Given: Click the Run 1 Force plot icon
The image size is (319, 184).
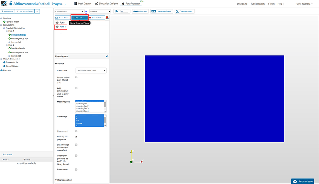Looking at the screenshot, I should 9,42.
